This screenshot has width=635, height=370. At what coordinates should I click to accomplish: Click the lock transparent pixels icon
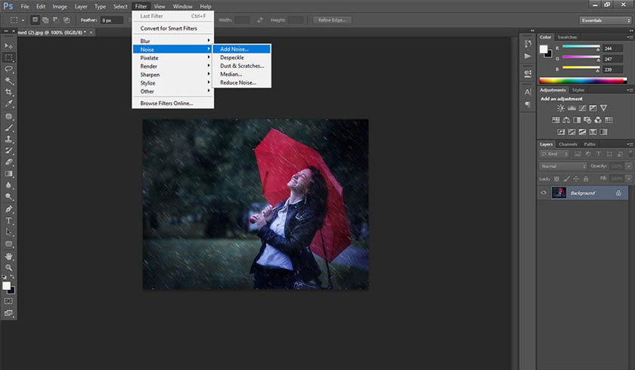tap(556, 179)
